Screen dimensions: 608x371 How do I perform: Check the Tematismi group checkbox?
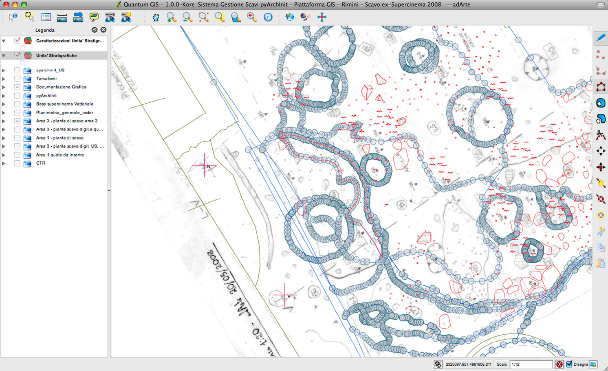click(x=17, y=79)
